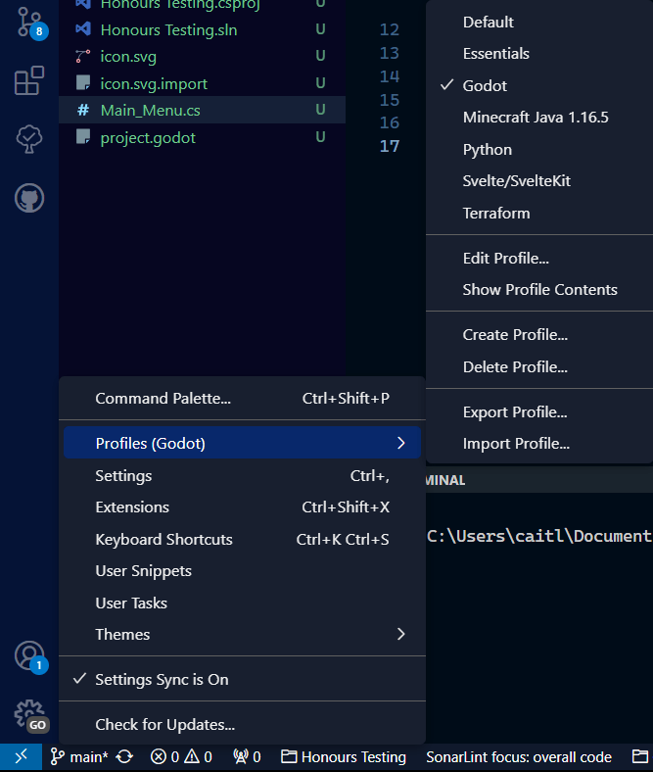This screenshot has height=772, width=653.
Task: Switch to Minecraft Java 1.16.5 profile
Action: pos(539,118)
